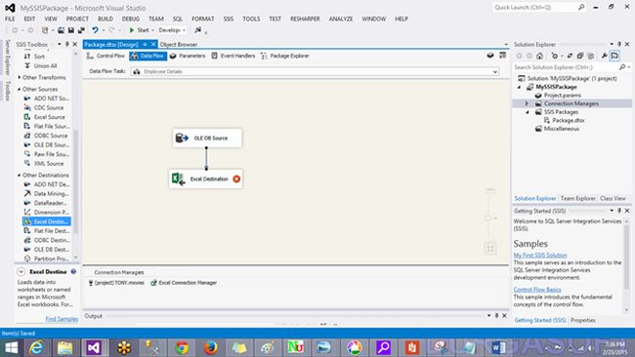Viewport: 635px width, 357px height.
Task: Open the SSIS menu
Action: click(x=229, y=19)
